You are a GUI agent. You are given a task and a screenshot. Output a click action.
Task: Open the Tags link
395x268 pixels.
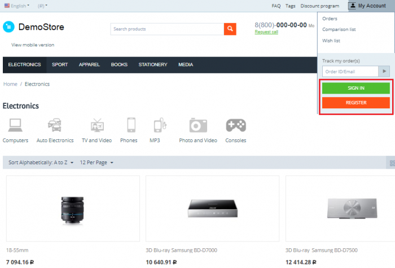coord(290,6)
